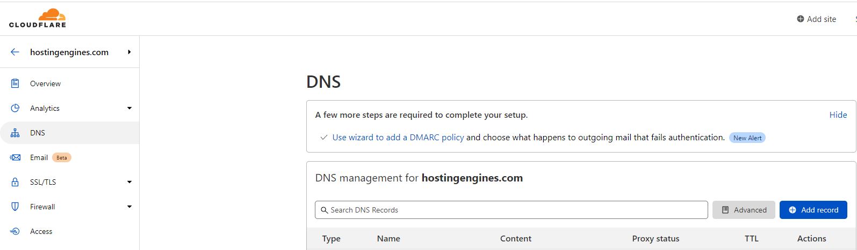Click the plus icon beside Add site
The image size is (857, 250).
tap(801, 19)
